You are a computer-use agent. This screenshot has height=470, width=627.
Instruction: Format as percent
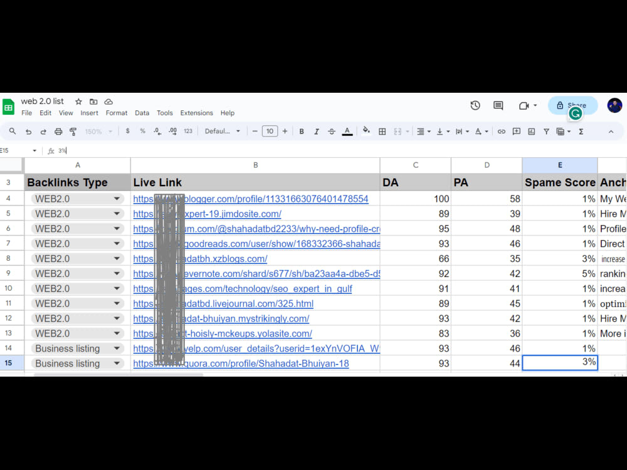click(x=142, y=131)
